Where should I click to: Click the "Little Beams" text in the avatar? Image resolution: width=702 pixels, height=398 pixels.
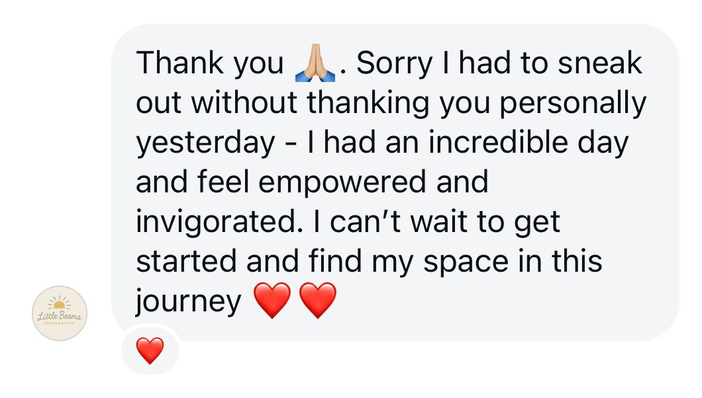click(x=60, y=317)
